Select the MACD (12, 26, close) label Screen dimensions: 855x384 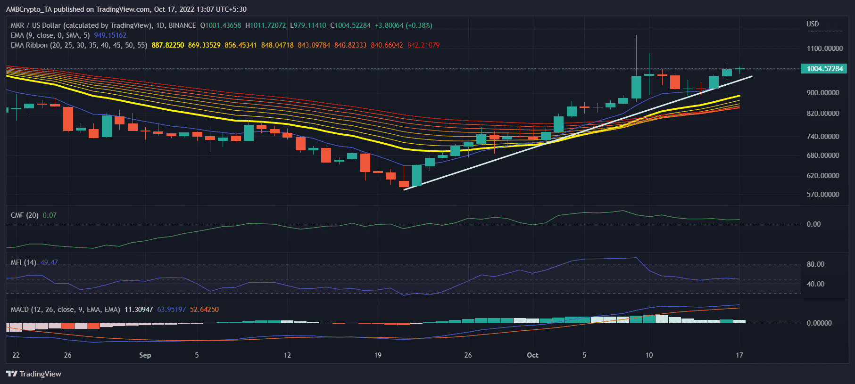65,310
